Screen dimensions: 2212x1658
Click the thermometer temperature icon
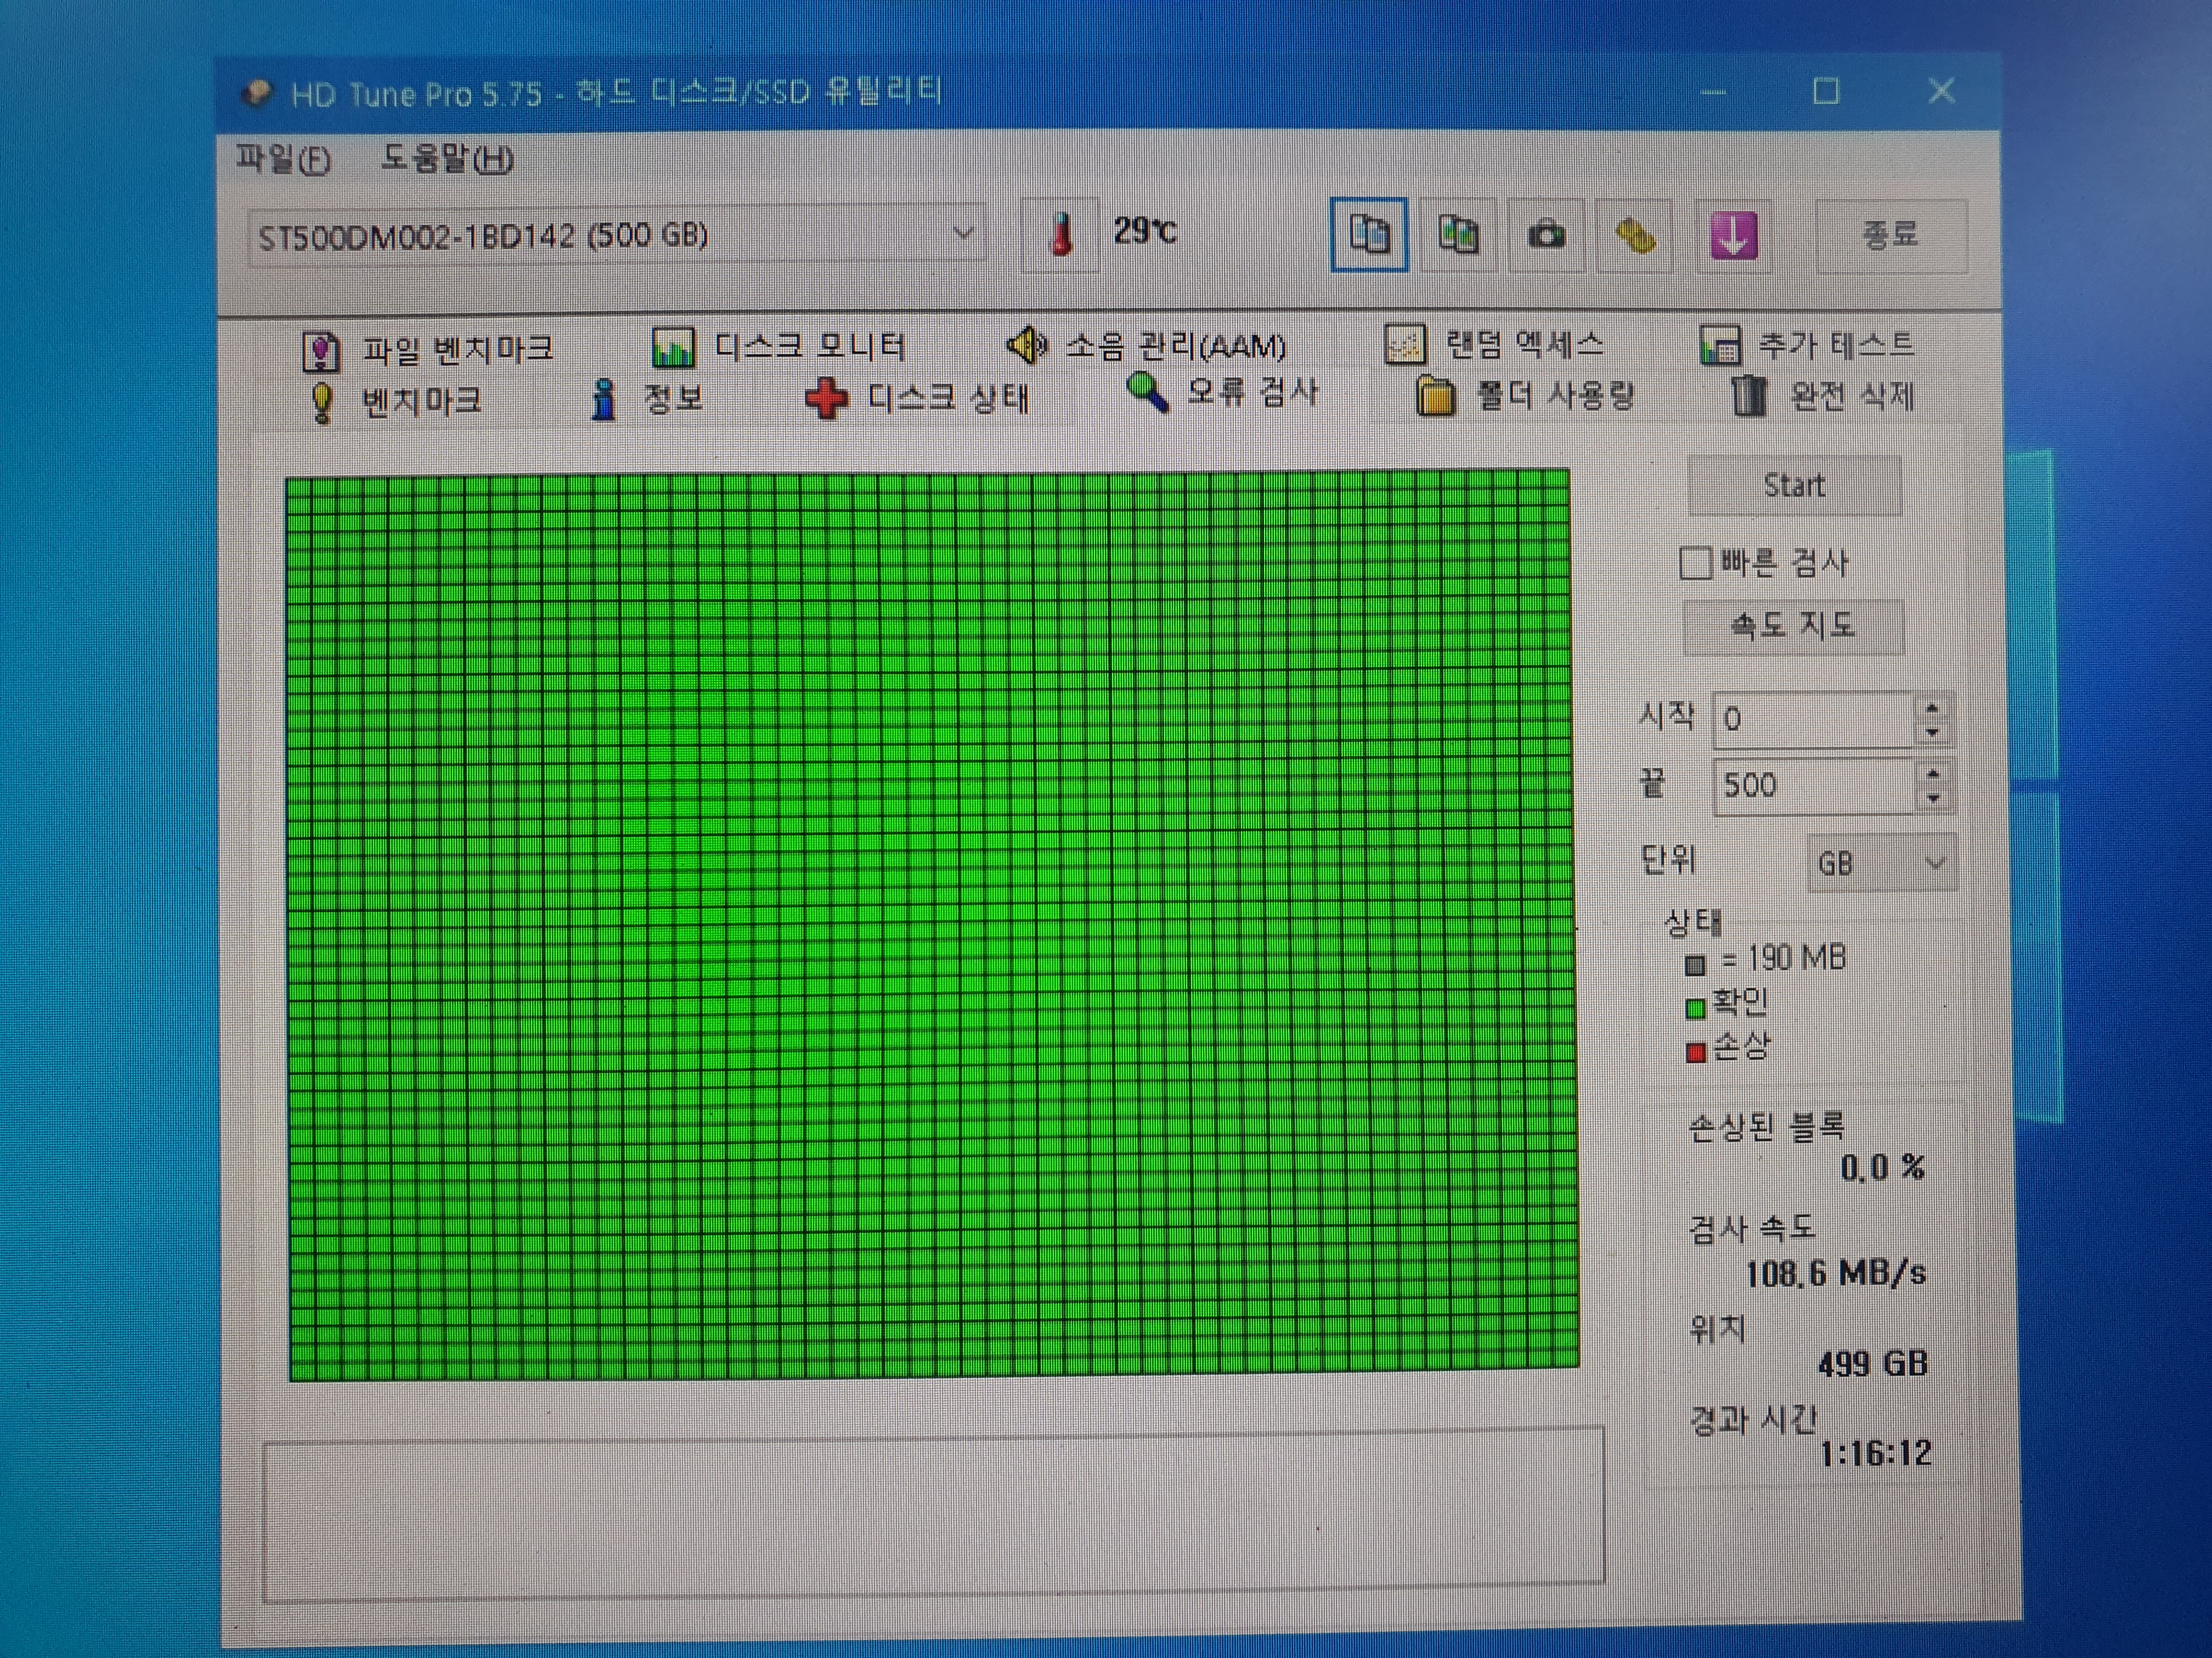(x=1061, y=235)
